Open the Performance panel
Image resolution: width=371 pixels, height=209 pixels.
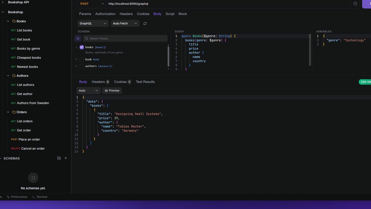(x=17, y=197)
